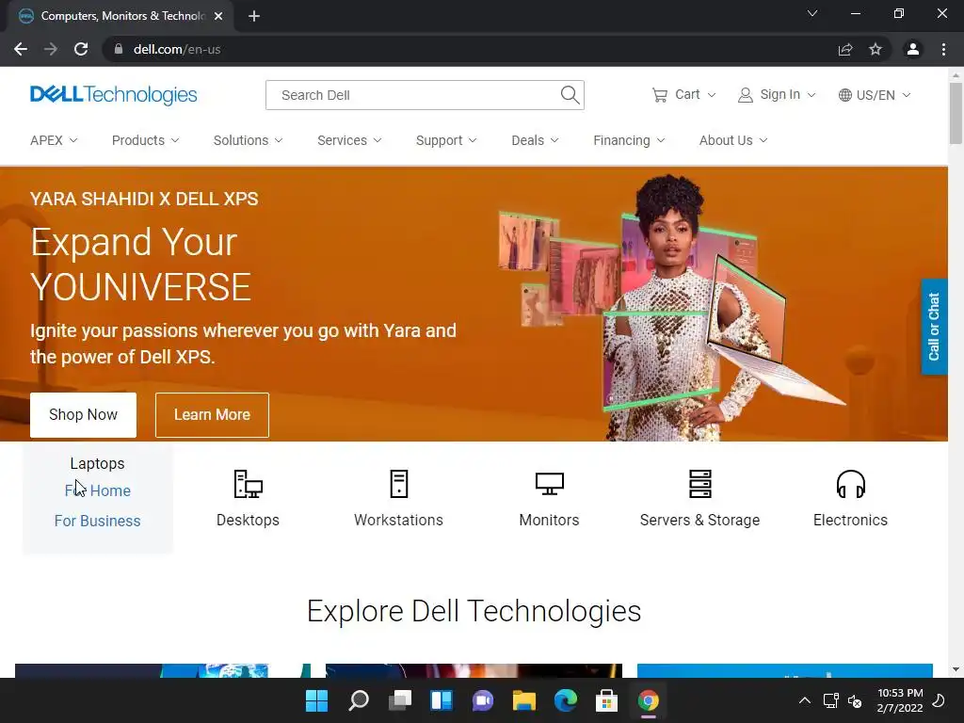This screenshot has height=723, width=964.
Task: Bookmark this page with star icon
Action: coord(876,49)
